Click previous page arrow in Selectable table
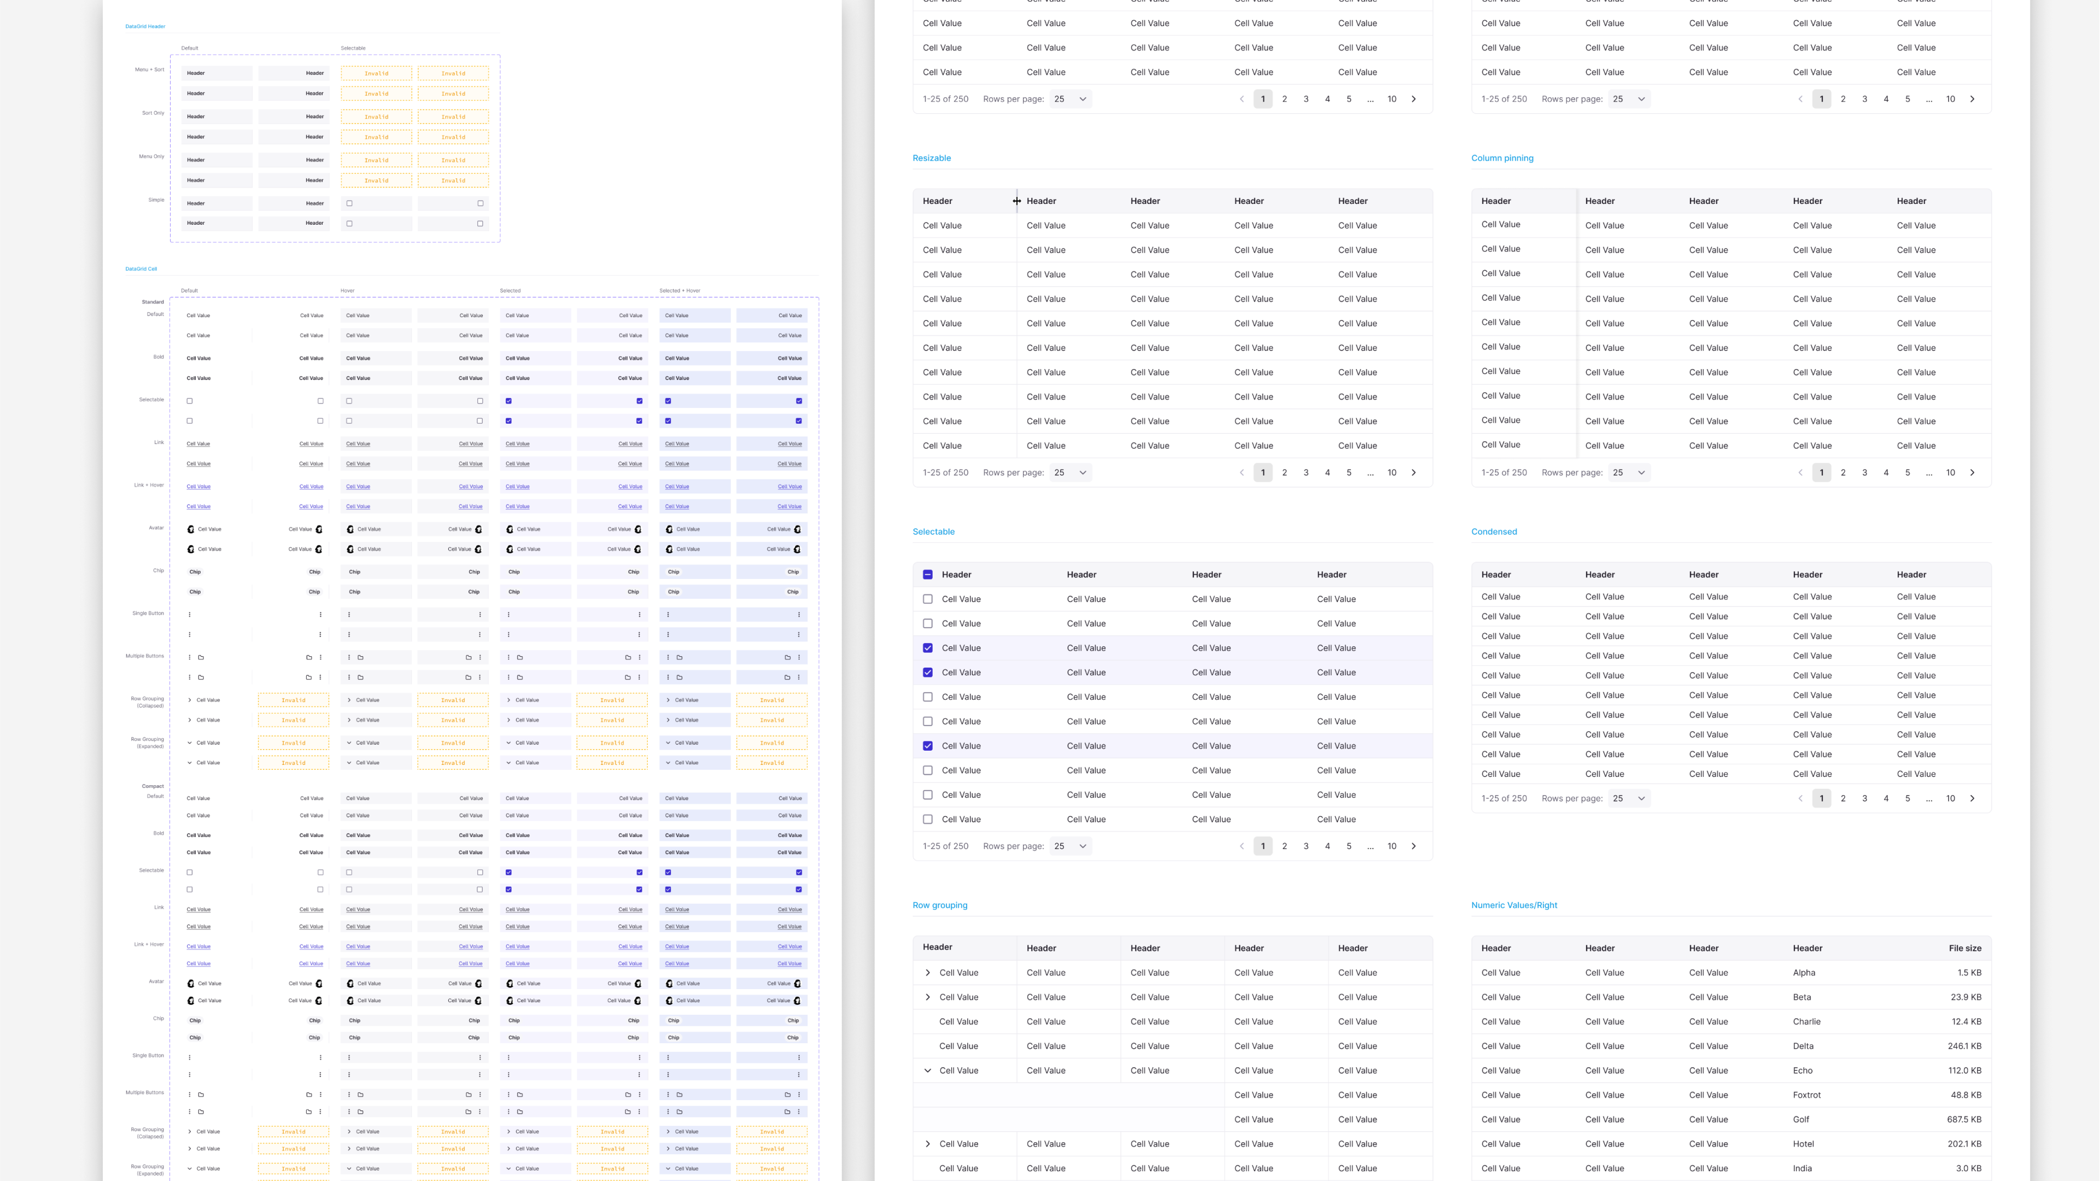The height and width of the screenshot is (1181, 2100). [x=1242, y=846]
